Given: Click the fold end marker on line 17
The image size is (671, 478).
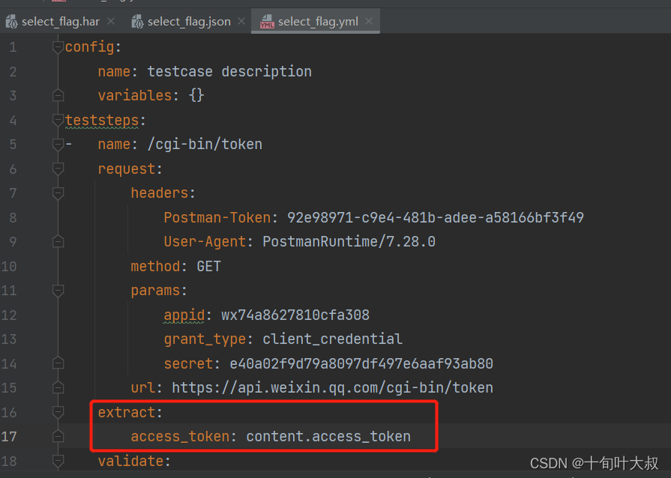Looking at the screenshot, I should point(58,437).
